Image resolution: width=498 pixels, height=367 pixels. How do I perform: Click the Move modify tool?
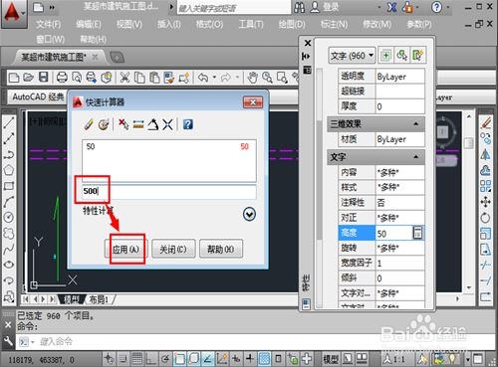point(486,201)
